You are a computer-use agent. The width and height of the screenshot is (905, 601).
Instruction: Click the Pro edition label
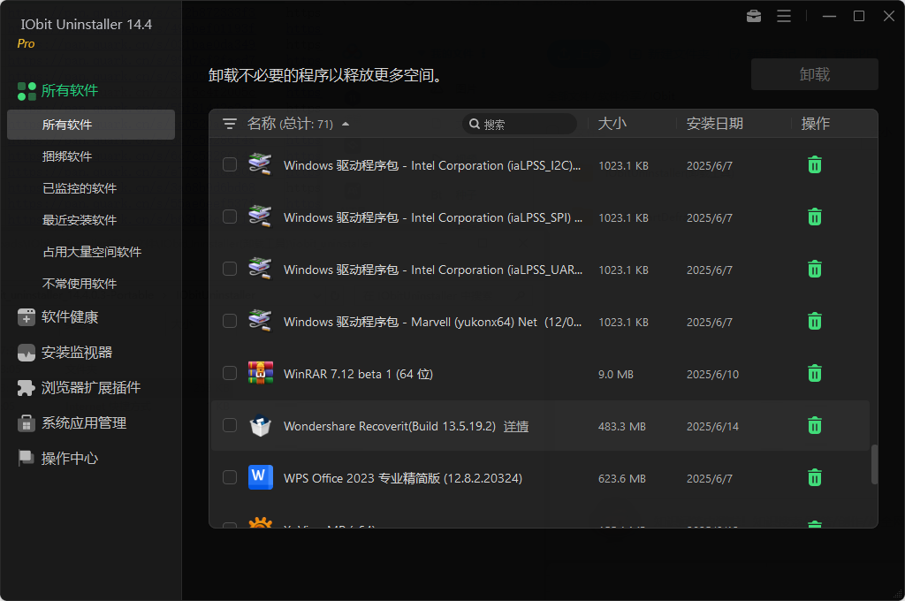tap(26, 43)
